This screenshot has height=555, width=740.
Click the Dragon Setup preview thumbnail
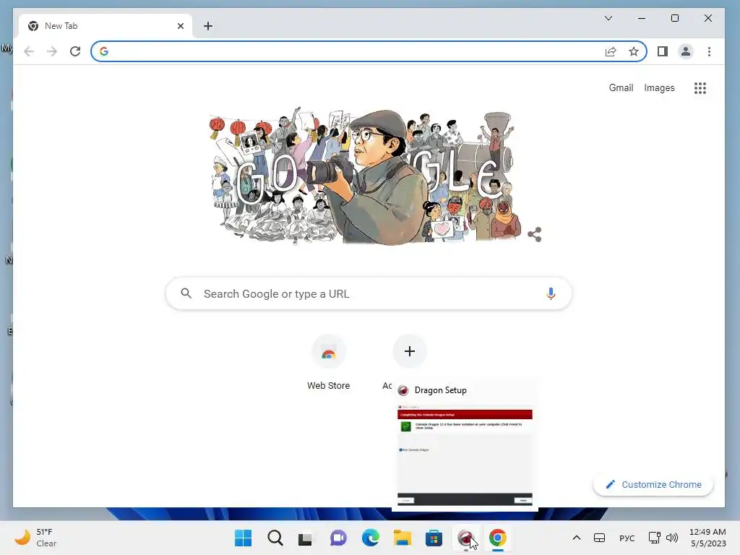point(465,455)
